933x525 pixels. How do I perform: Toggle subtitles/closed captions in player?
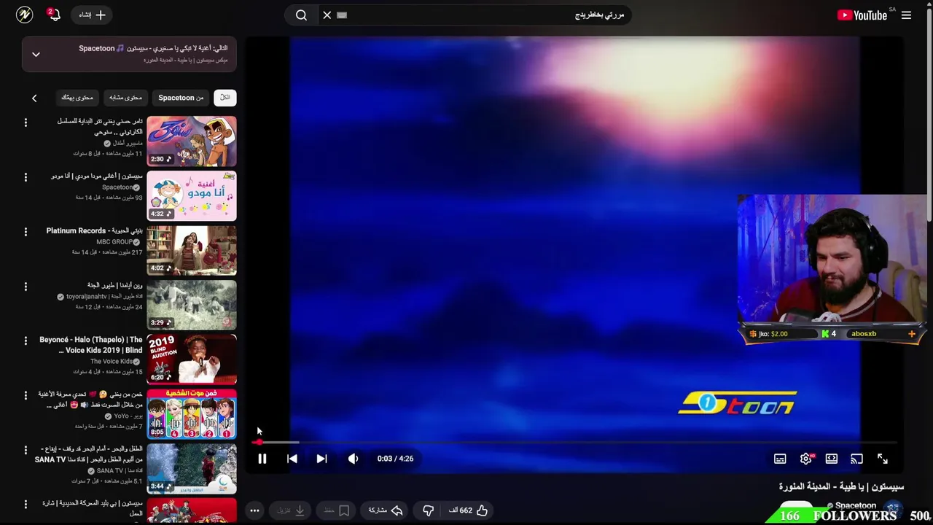coord(780,459)
